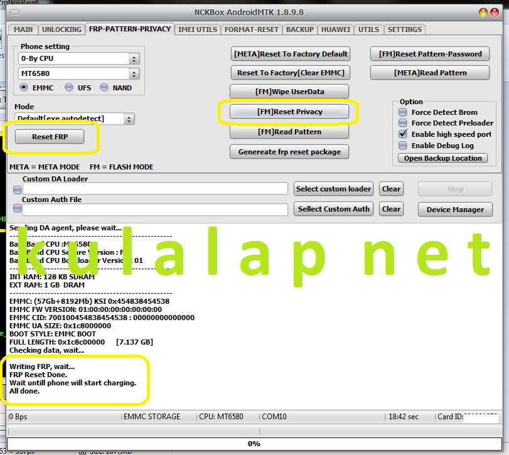The image size is (509, 455).
Task: Click the 'All done.' log line
Action: 24,391
